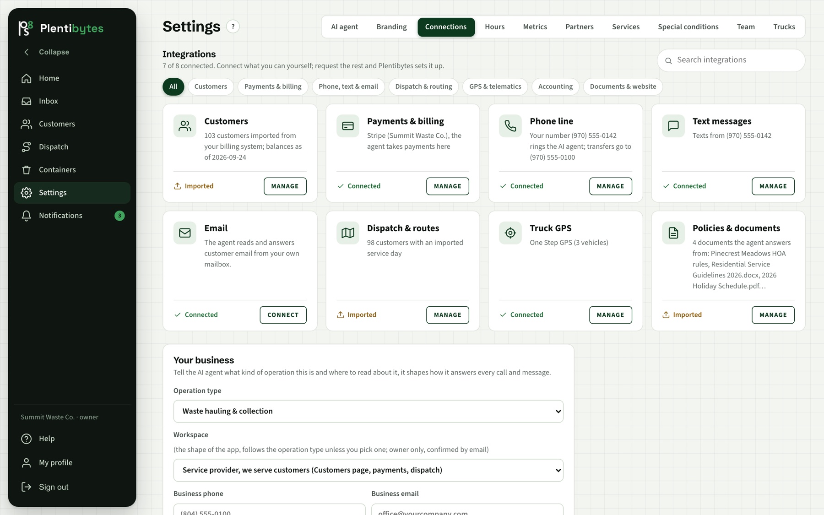824x515 pixels.
Task: Click the Email envelope icon
Action: [185, 233]
